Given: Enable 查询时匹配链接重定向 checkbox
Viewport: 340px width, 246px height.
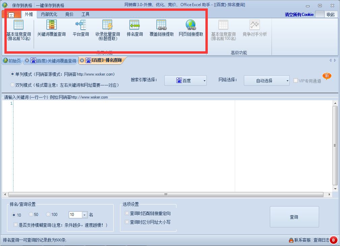Looking at the screenshot, I should click(x=127, y=213).
